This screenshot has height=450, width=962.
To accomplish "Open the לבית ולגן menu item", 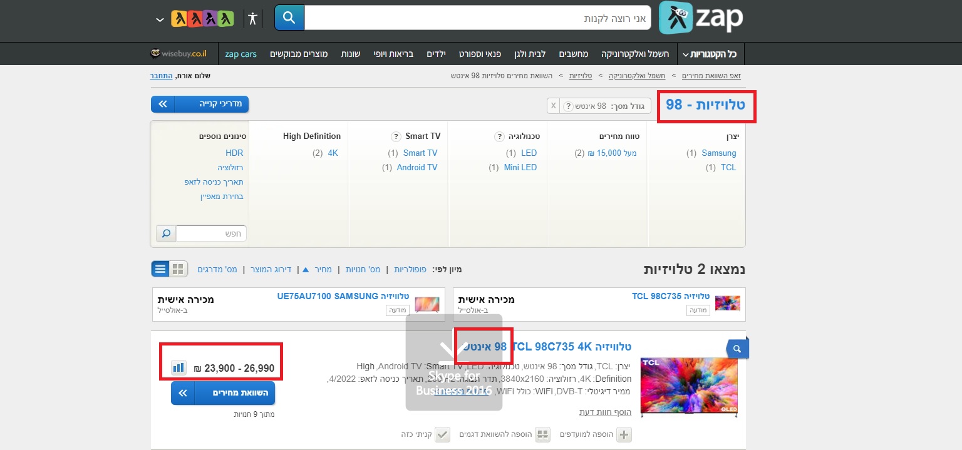I will tap(529, 54).
